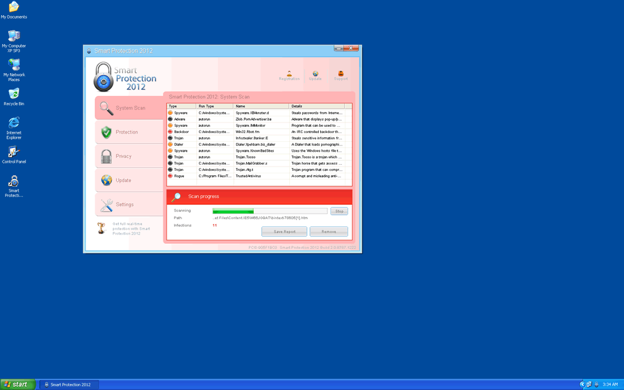Click the Save Report button

coord(284,232)
